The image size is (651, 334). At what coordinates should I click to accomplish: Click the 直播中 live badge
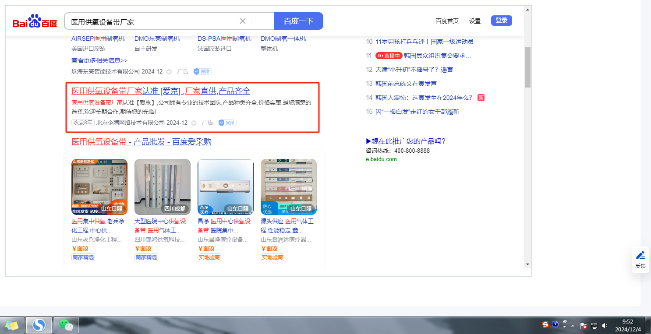pyautogui.click(x=389, y=56)
